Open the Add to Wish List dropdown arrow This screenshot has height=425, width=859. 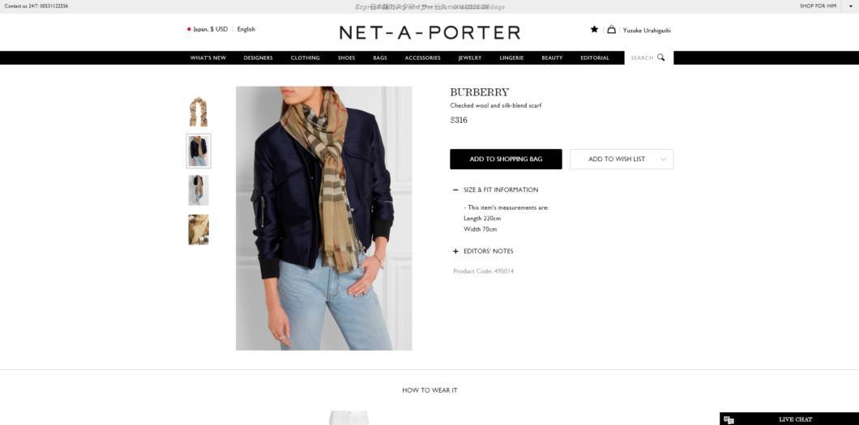coord(664,159)
